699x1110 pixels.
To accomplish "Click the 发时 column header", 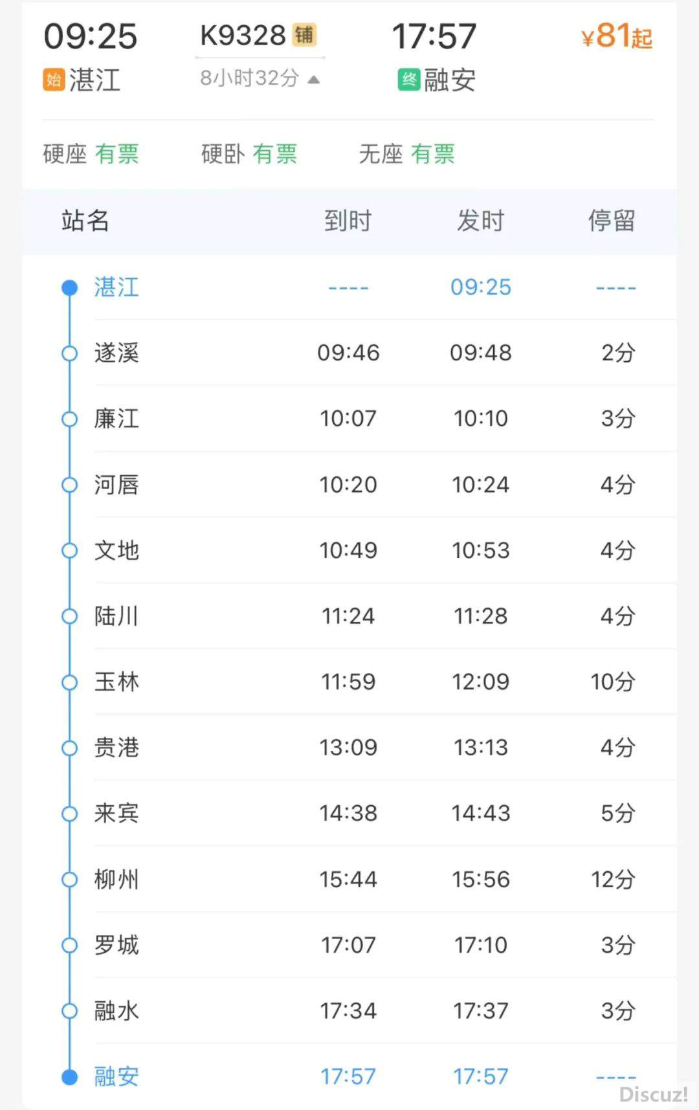I will 480,221.
